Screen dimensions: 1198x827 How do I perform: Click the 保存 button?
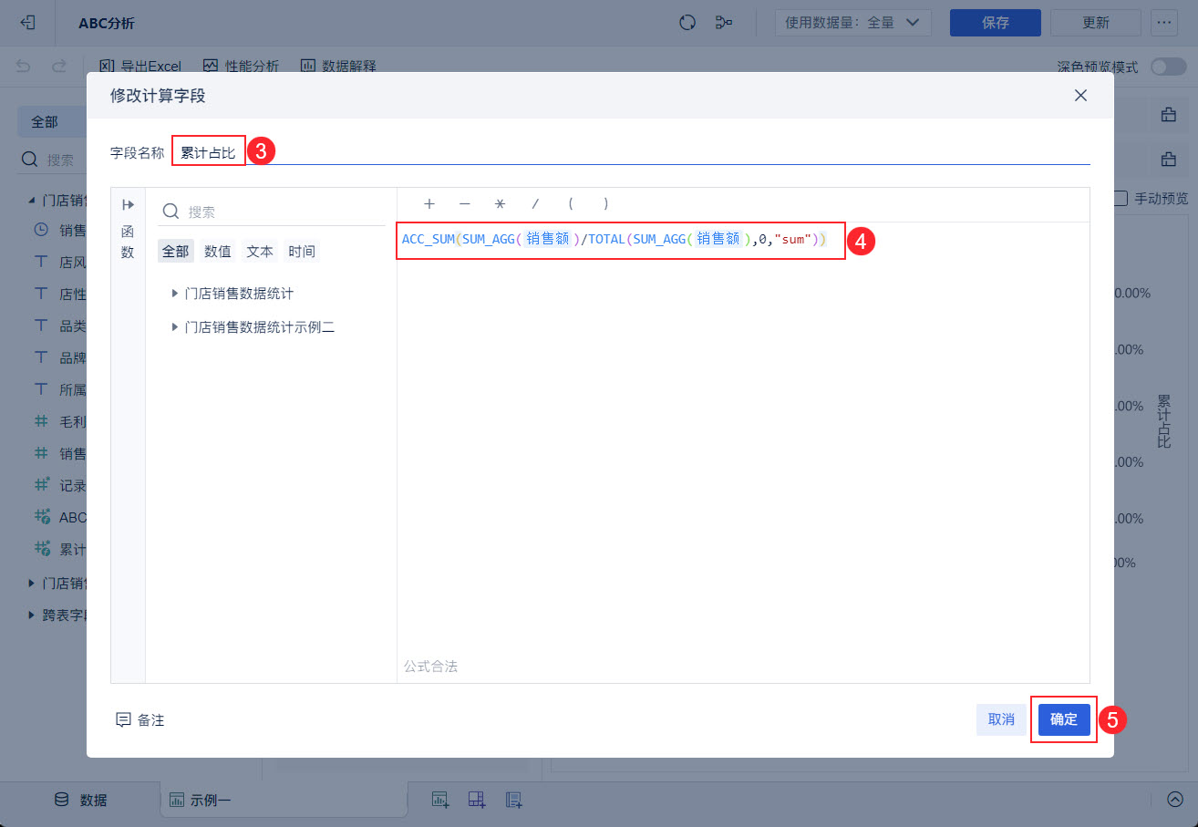pyautogui.click(x=996, y=23)
